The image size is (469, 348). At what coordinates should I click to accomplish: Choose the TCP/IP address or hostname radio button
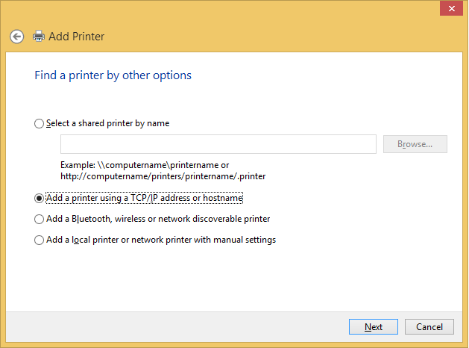pyautogui.click(x=40, y=199)
